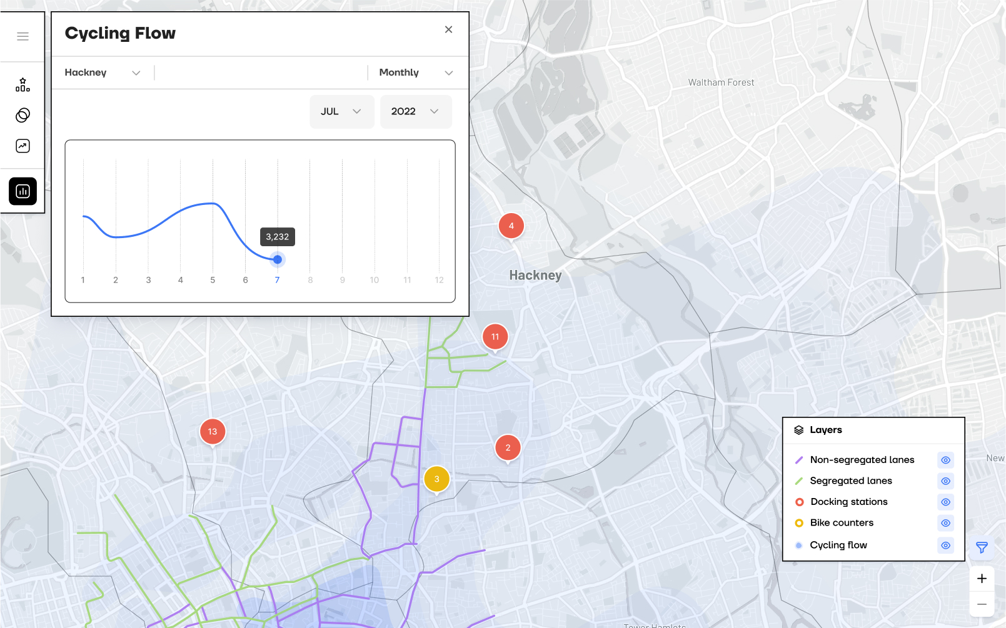Select the active bar chart sidebar icon
This screenshot has width=1006, height=628.
[x=23, y=191]
